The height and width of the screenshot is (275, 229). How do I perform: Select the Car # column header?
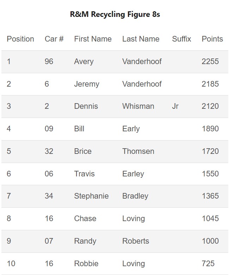54,39
